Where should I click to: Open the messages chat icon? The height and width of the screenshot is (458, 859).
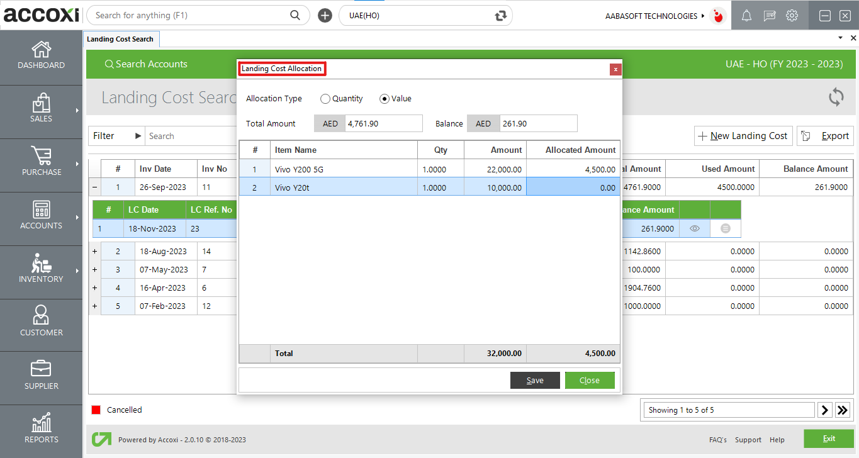(x=769, y=16)
